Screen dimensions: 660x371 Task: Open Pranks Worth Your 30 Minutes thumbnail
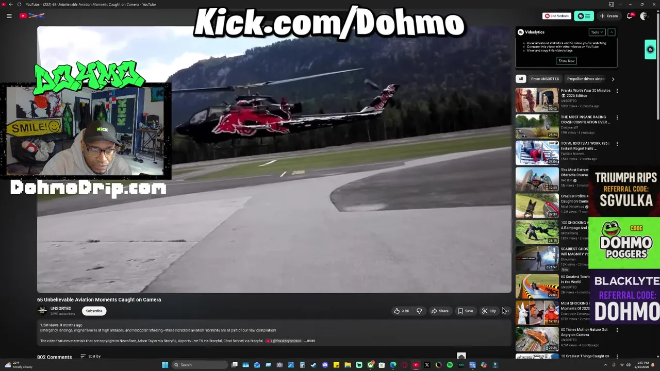click(537, 99)
